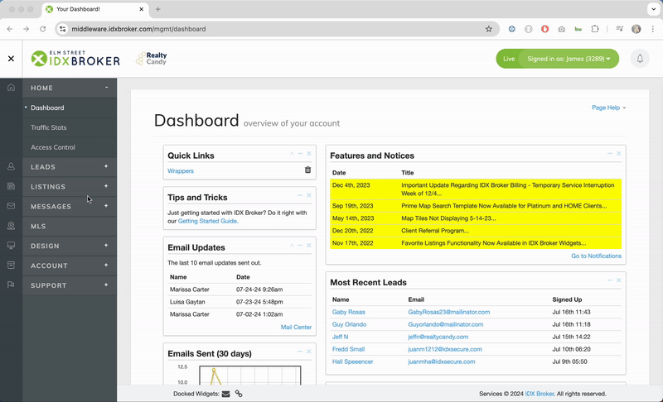Close the Quick Links widget

309,154
